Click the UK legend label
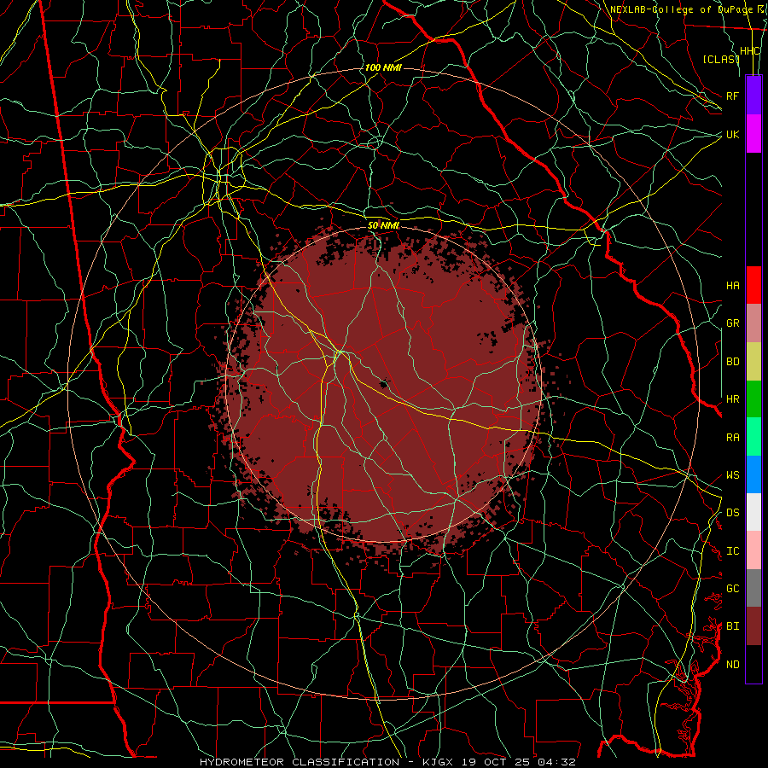Screen dimensions: 768x768 point(732,134)
